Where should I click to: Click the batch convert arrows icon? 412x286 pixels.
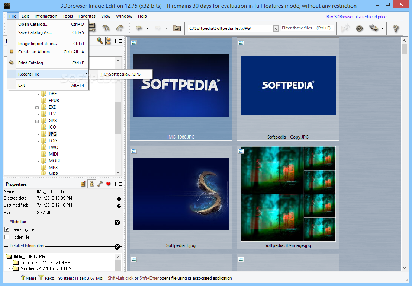[x=373, y=28]
